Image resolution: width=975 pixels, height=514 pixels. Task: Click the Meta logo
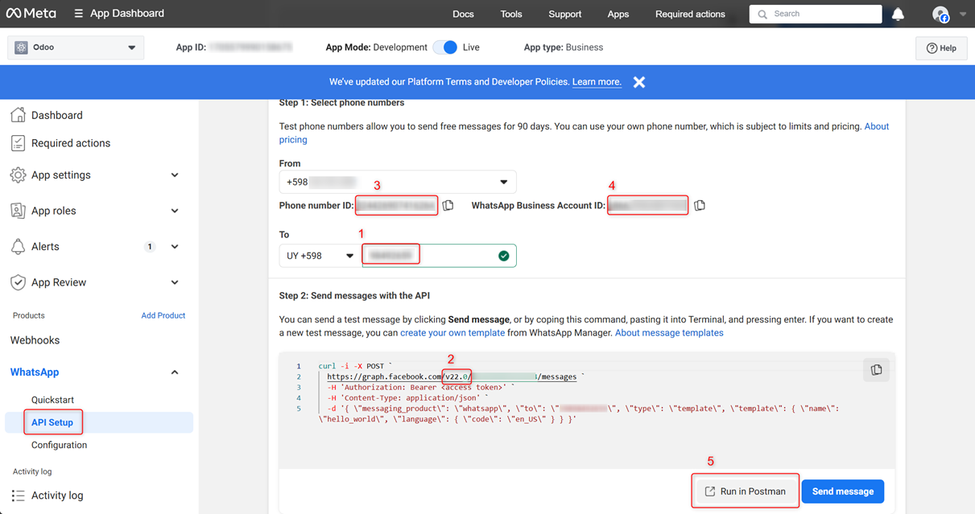31,14
